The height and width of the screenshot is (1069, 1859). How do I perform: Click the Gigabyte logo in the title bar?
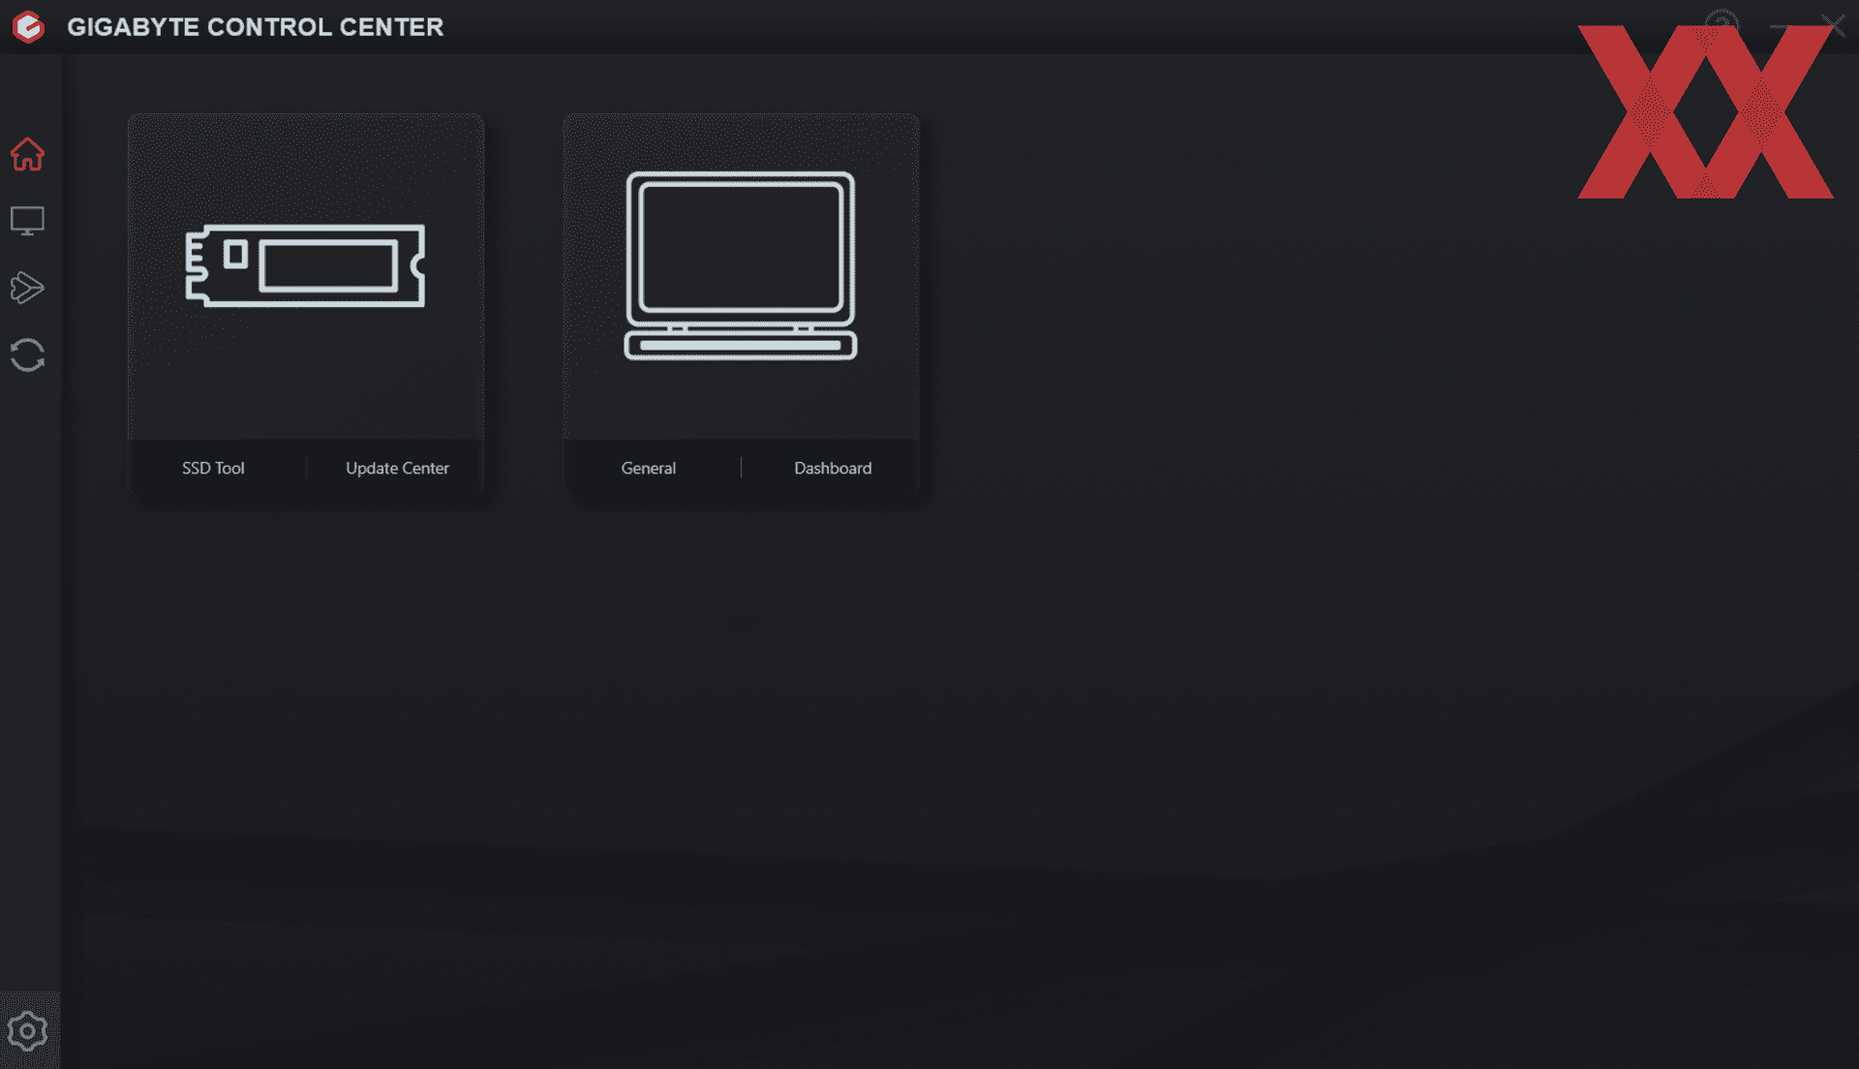29,27
